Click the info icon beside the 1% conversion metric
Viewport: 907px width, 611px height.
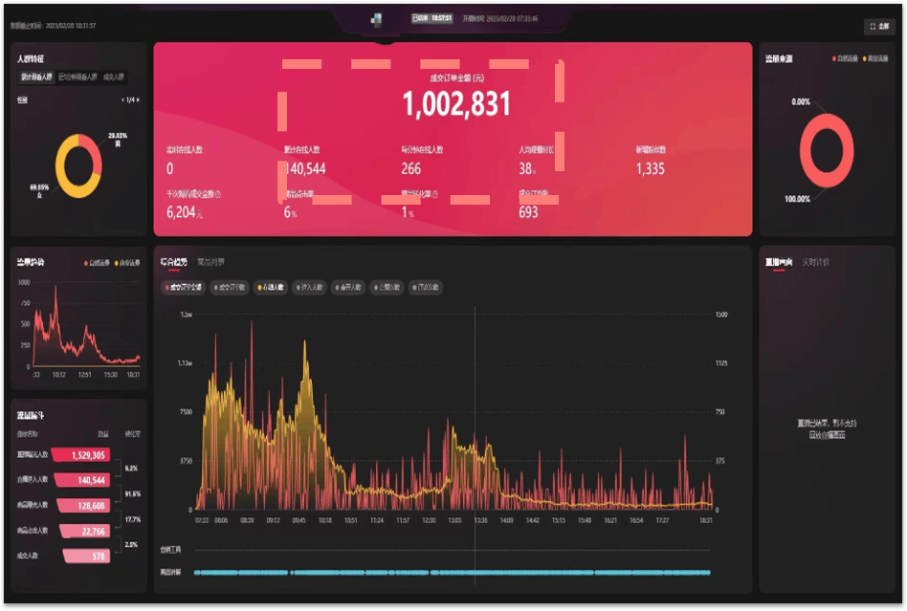pos(435,194)
